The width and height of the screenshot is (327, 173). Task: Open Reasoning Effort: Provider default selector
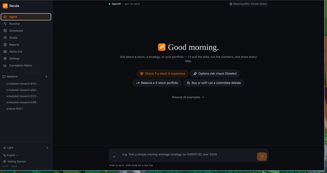point(248,4)
